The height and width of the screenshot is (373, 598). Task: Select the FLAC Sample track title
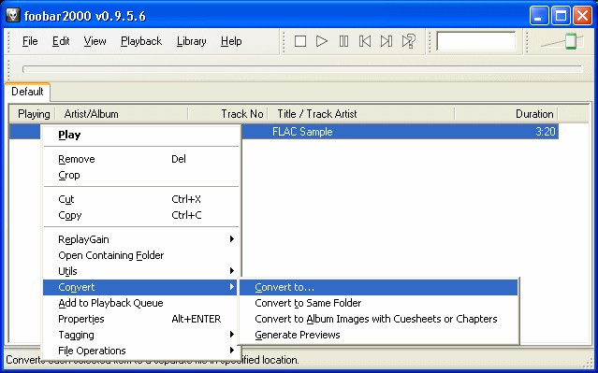click(x=302, y=132)
